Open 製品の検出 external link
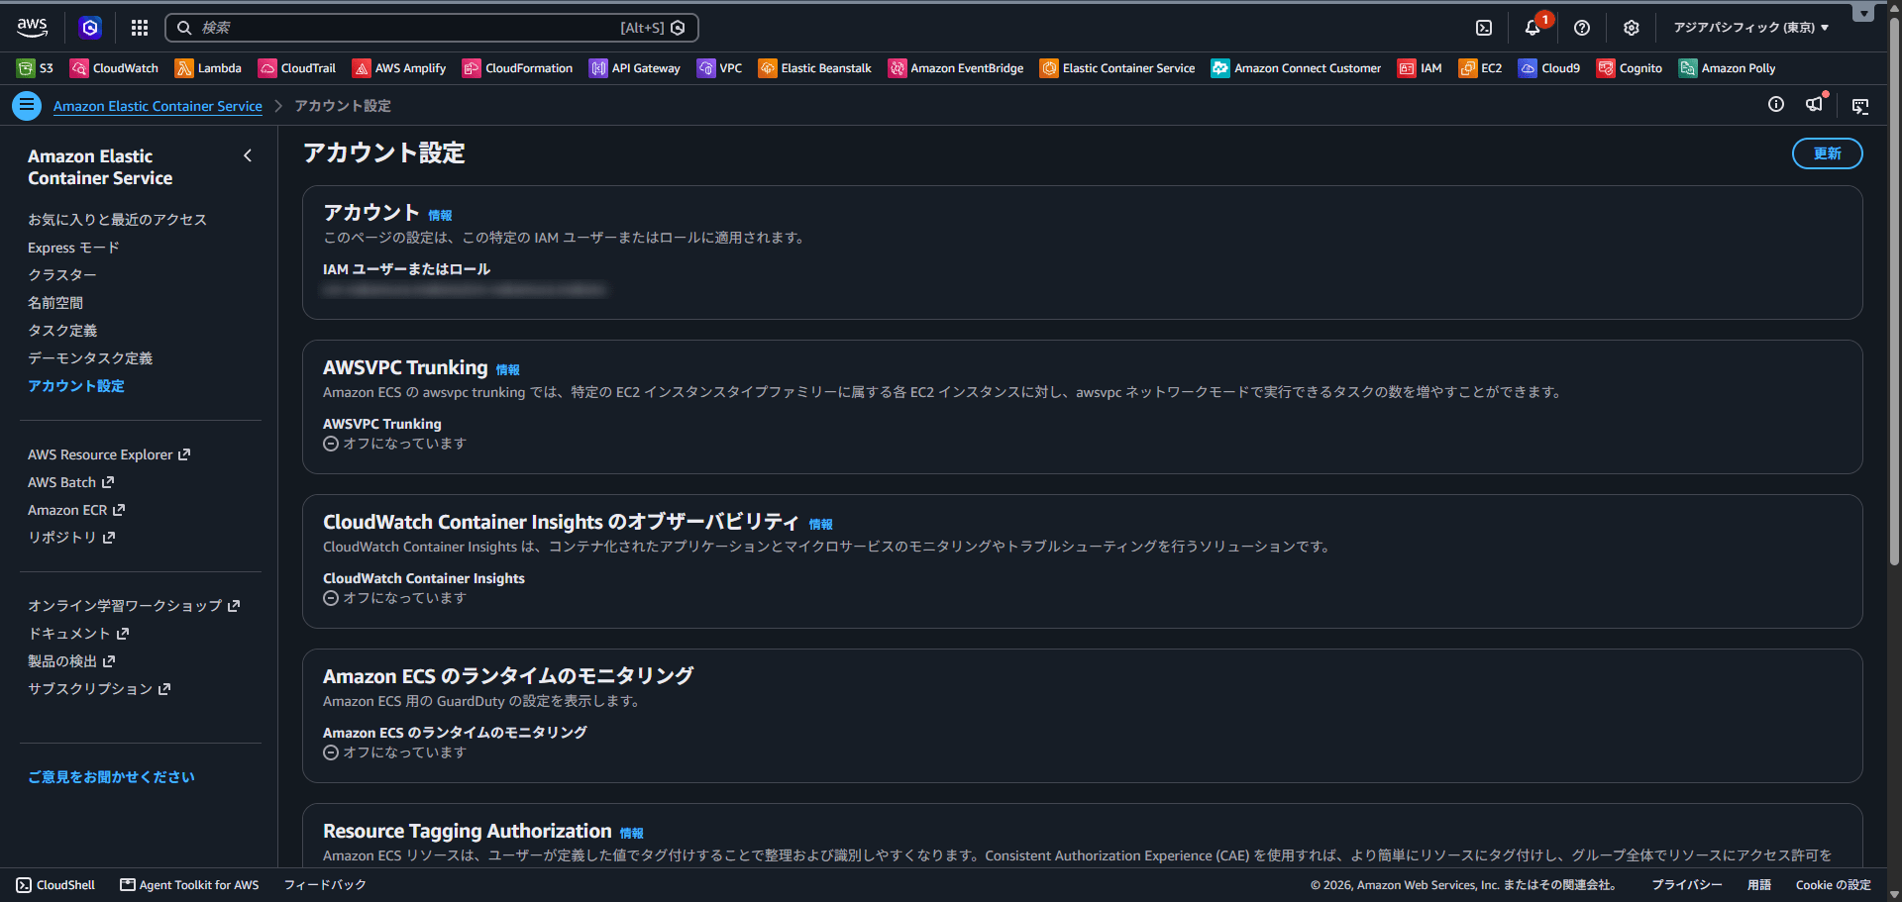Image resolution: width=1902 pixels, height=902 pixels. click(x=71, y=661)
